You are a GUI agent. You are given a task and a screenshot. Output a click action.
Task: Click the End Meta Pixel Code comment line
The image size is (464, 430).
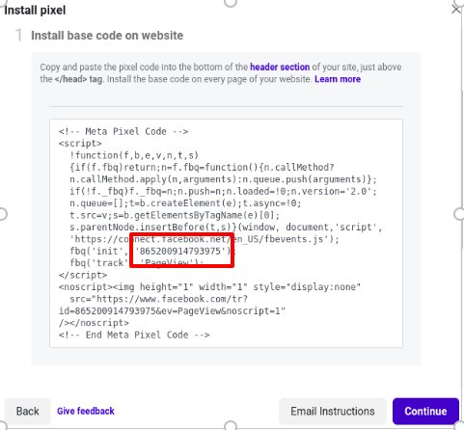[134, 335]
